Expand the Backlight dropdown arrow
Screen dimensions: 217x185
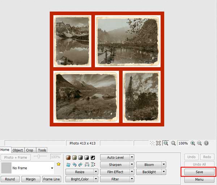[164, 172]
